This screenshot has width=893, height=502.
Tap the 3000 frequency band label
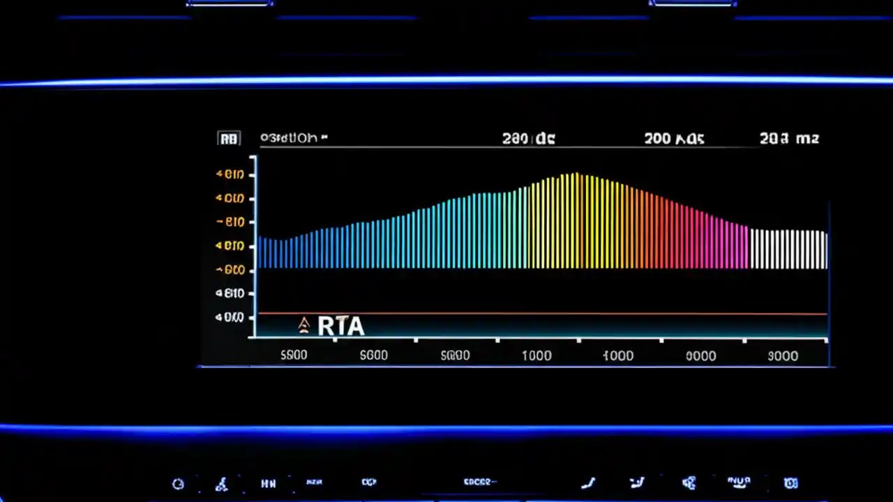coord(782,356)
